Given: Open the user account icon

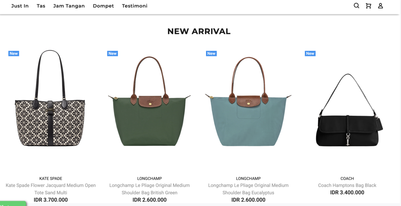Looking at the screenshot, I should point(380,5).
